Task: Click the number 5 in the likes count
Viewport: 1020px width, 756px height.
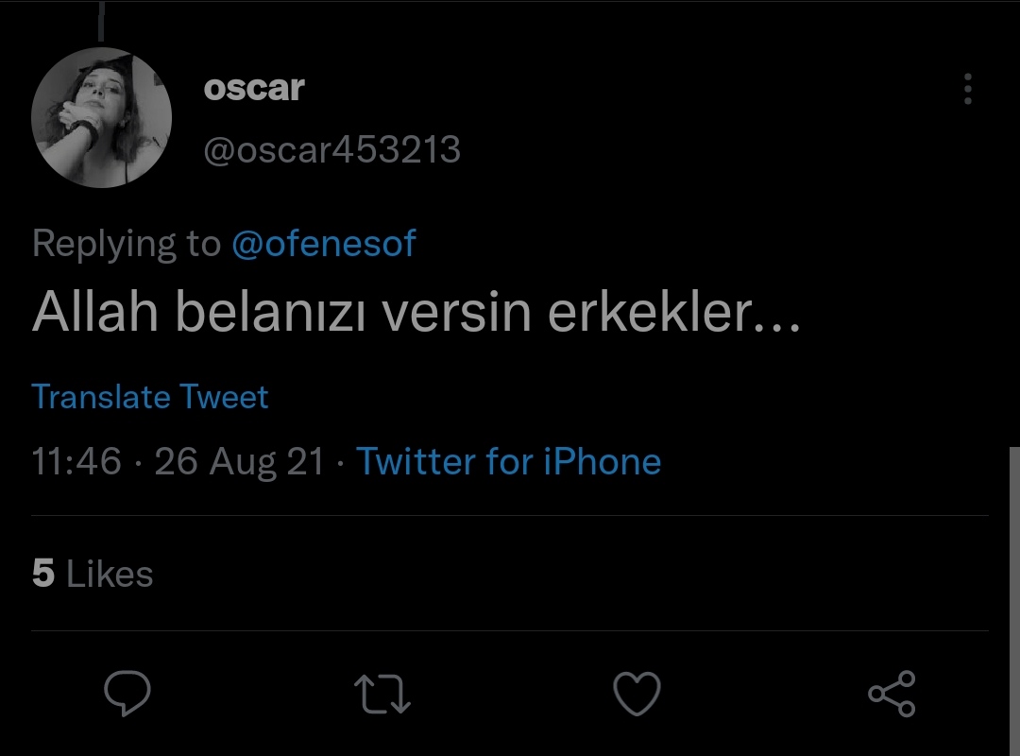Action: pyautogui.click(x=43, y=574)
